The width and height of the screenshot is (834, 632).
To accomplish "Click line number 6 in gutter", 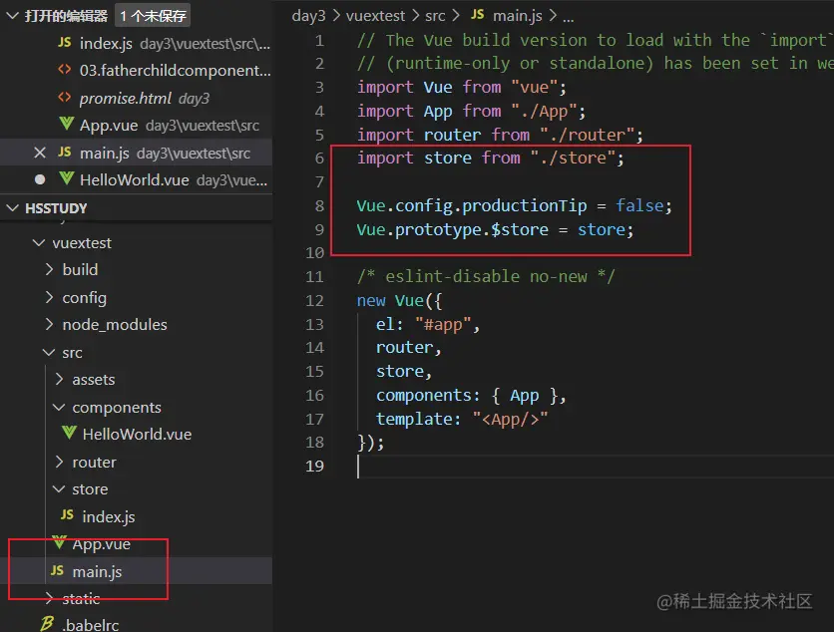I will pos(319,158).
